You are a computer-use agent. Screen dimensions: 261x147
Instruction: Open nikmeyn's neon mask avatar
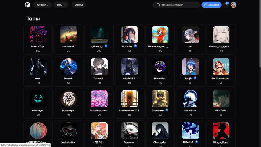coord(38,98)
